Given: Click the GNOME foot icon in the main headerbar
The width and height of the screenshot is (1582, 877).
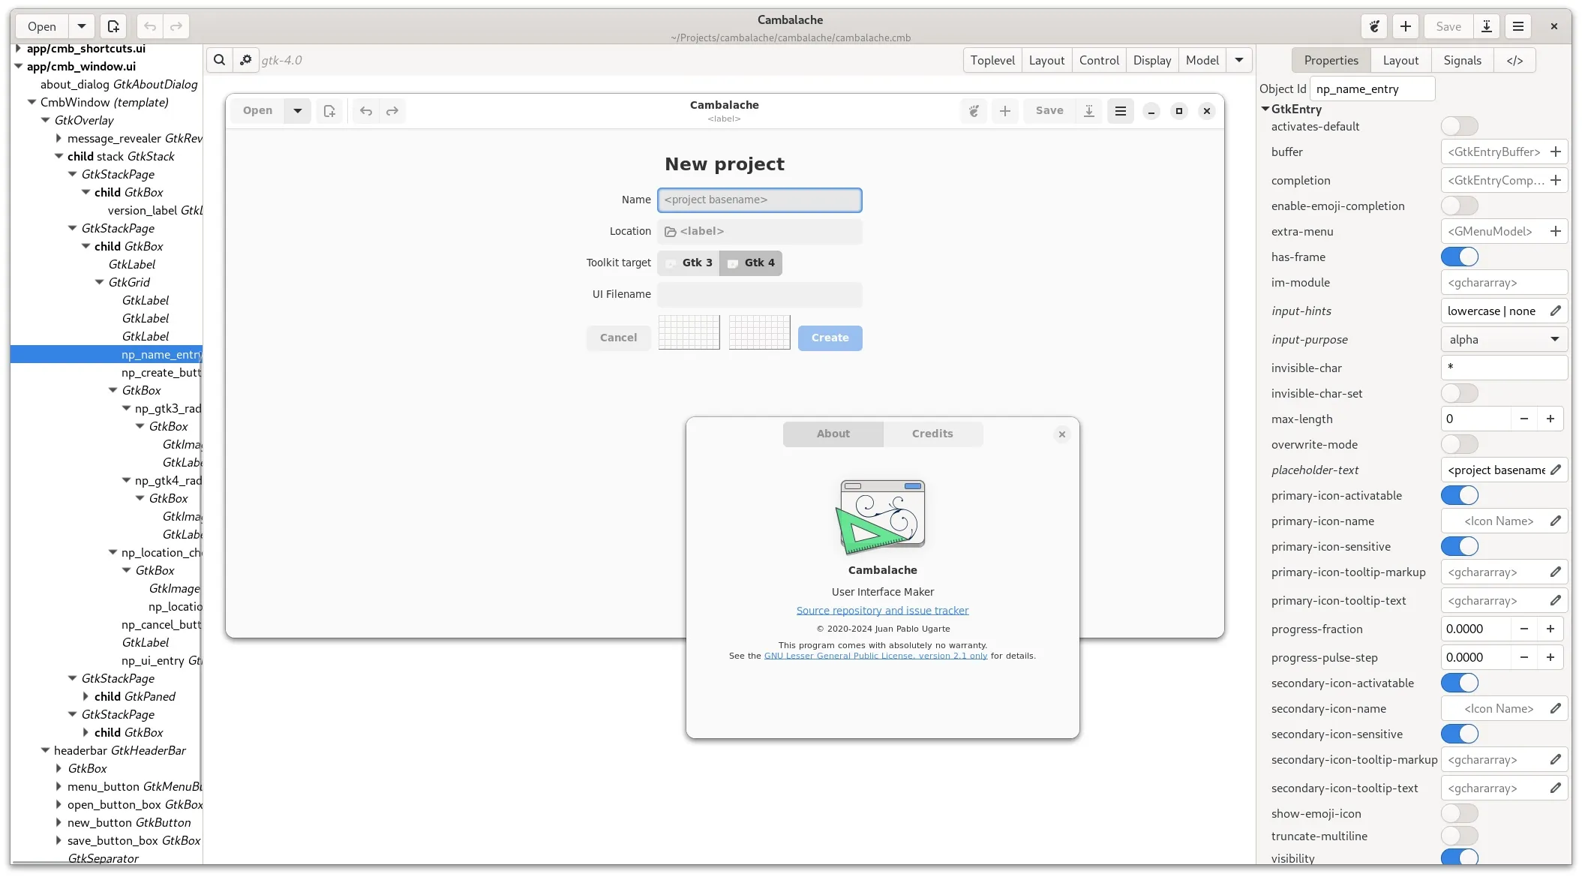Looking at the screenshot, I should coord(1374,26).
